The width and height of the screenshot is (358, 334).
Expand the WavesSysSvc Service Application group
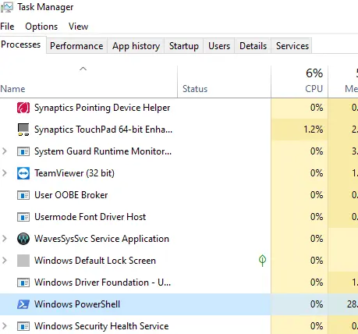5,239
